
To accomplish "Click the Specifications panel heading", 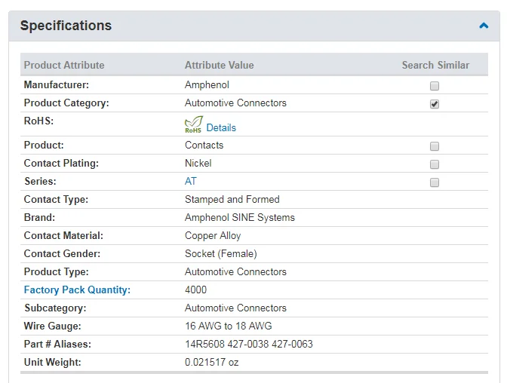I will pos(66,26).
